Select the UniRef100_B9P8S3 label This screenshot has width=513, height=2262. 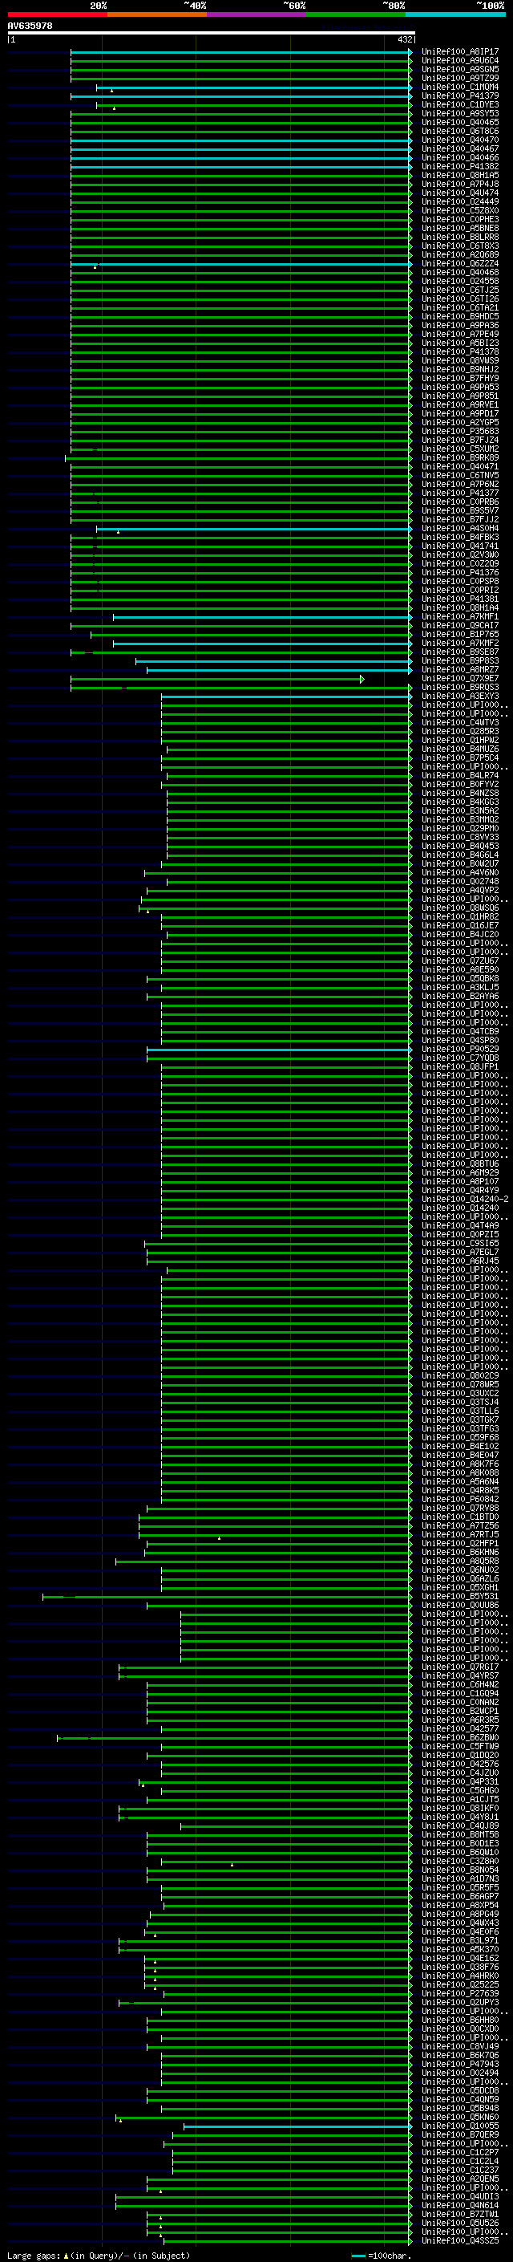tap(459, 661)
